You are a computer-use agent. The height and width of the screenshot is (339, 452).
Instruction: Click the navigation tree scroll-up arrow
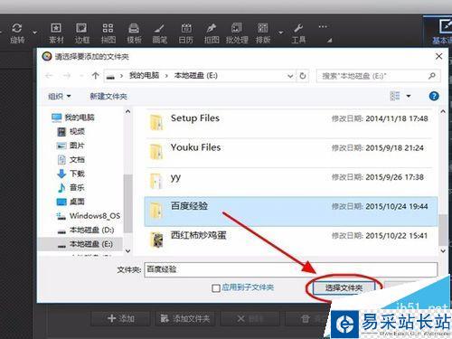(x=127, y=111)
